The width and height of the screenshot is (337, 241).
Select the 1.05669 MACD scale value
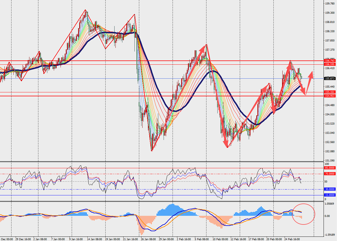point(330,204)
